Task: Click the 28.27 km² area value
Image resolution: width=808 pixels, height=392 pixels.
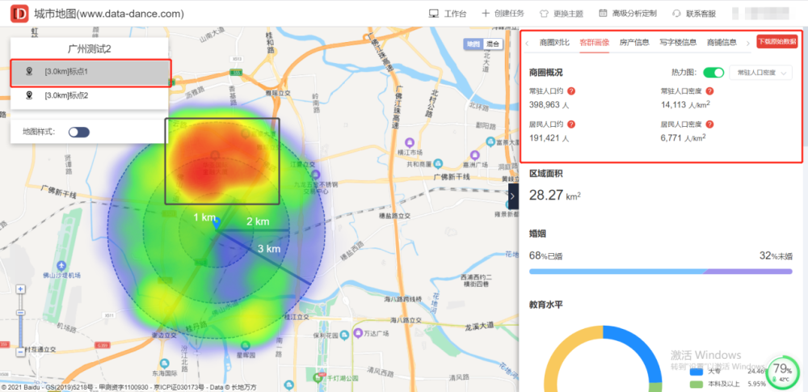Action: (555, 196)
